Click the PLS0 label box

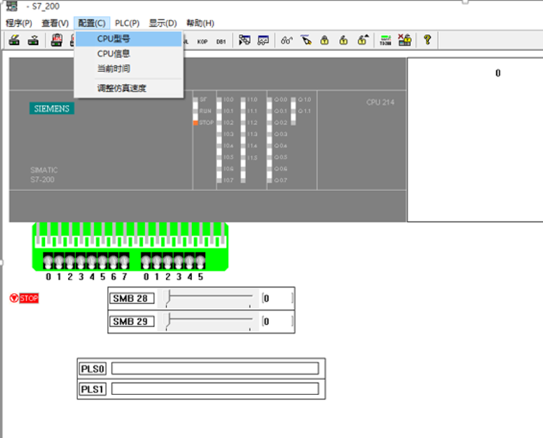pyautogui.click(x=92, y=369)
